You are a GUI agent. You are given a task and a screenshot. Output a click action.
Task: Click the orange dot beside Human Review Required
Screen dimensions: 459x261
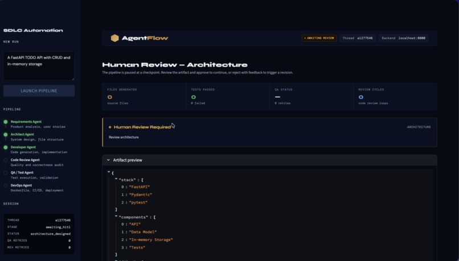[110, 127]
